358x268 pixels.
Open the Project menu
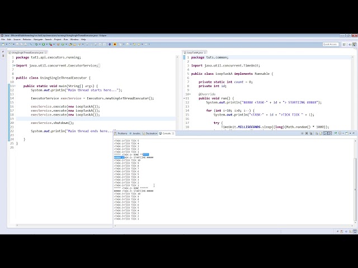pos(58,40)
